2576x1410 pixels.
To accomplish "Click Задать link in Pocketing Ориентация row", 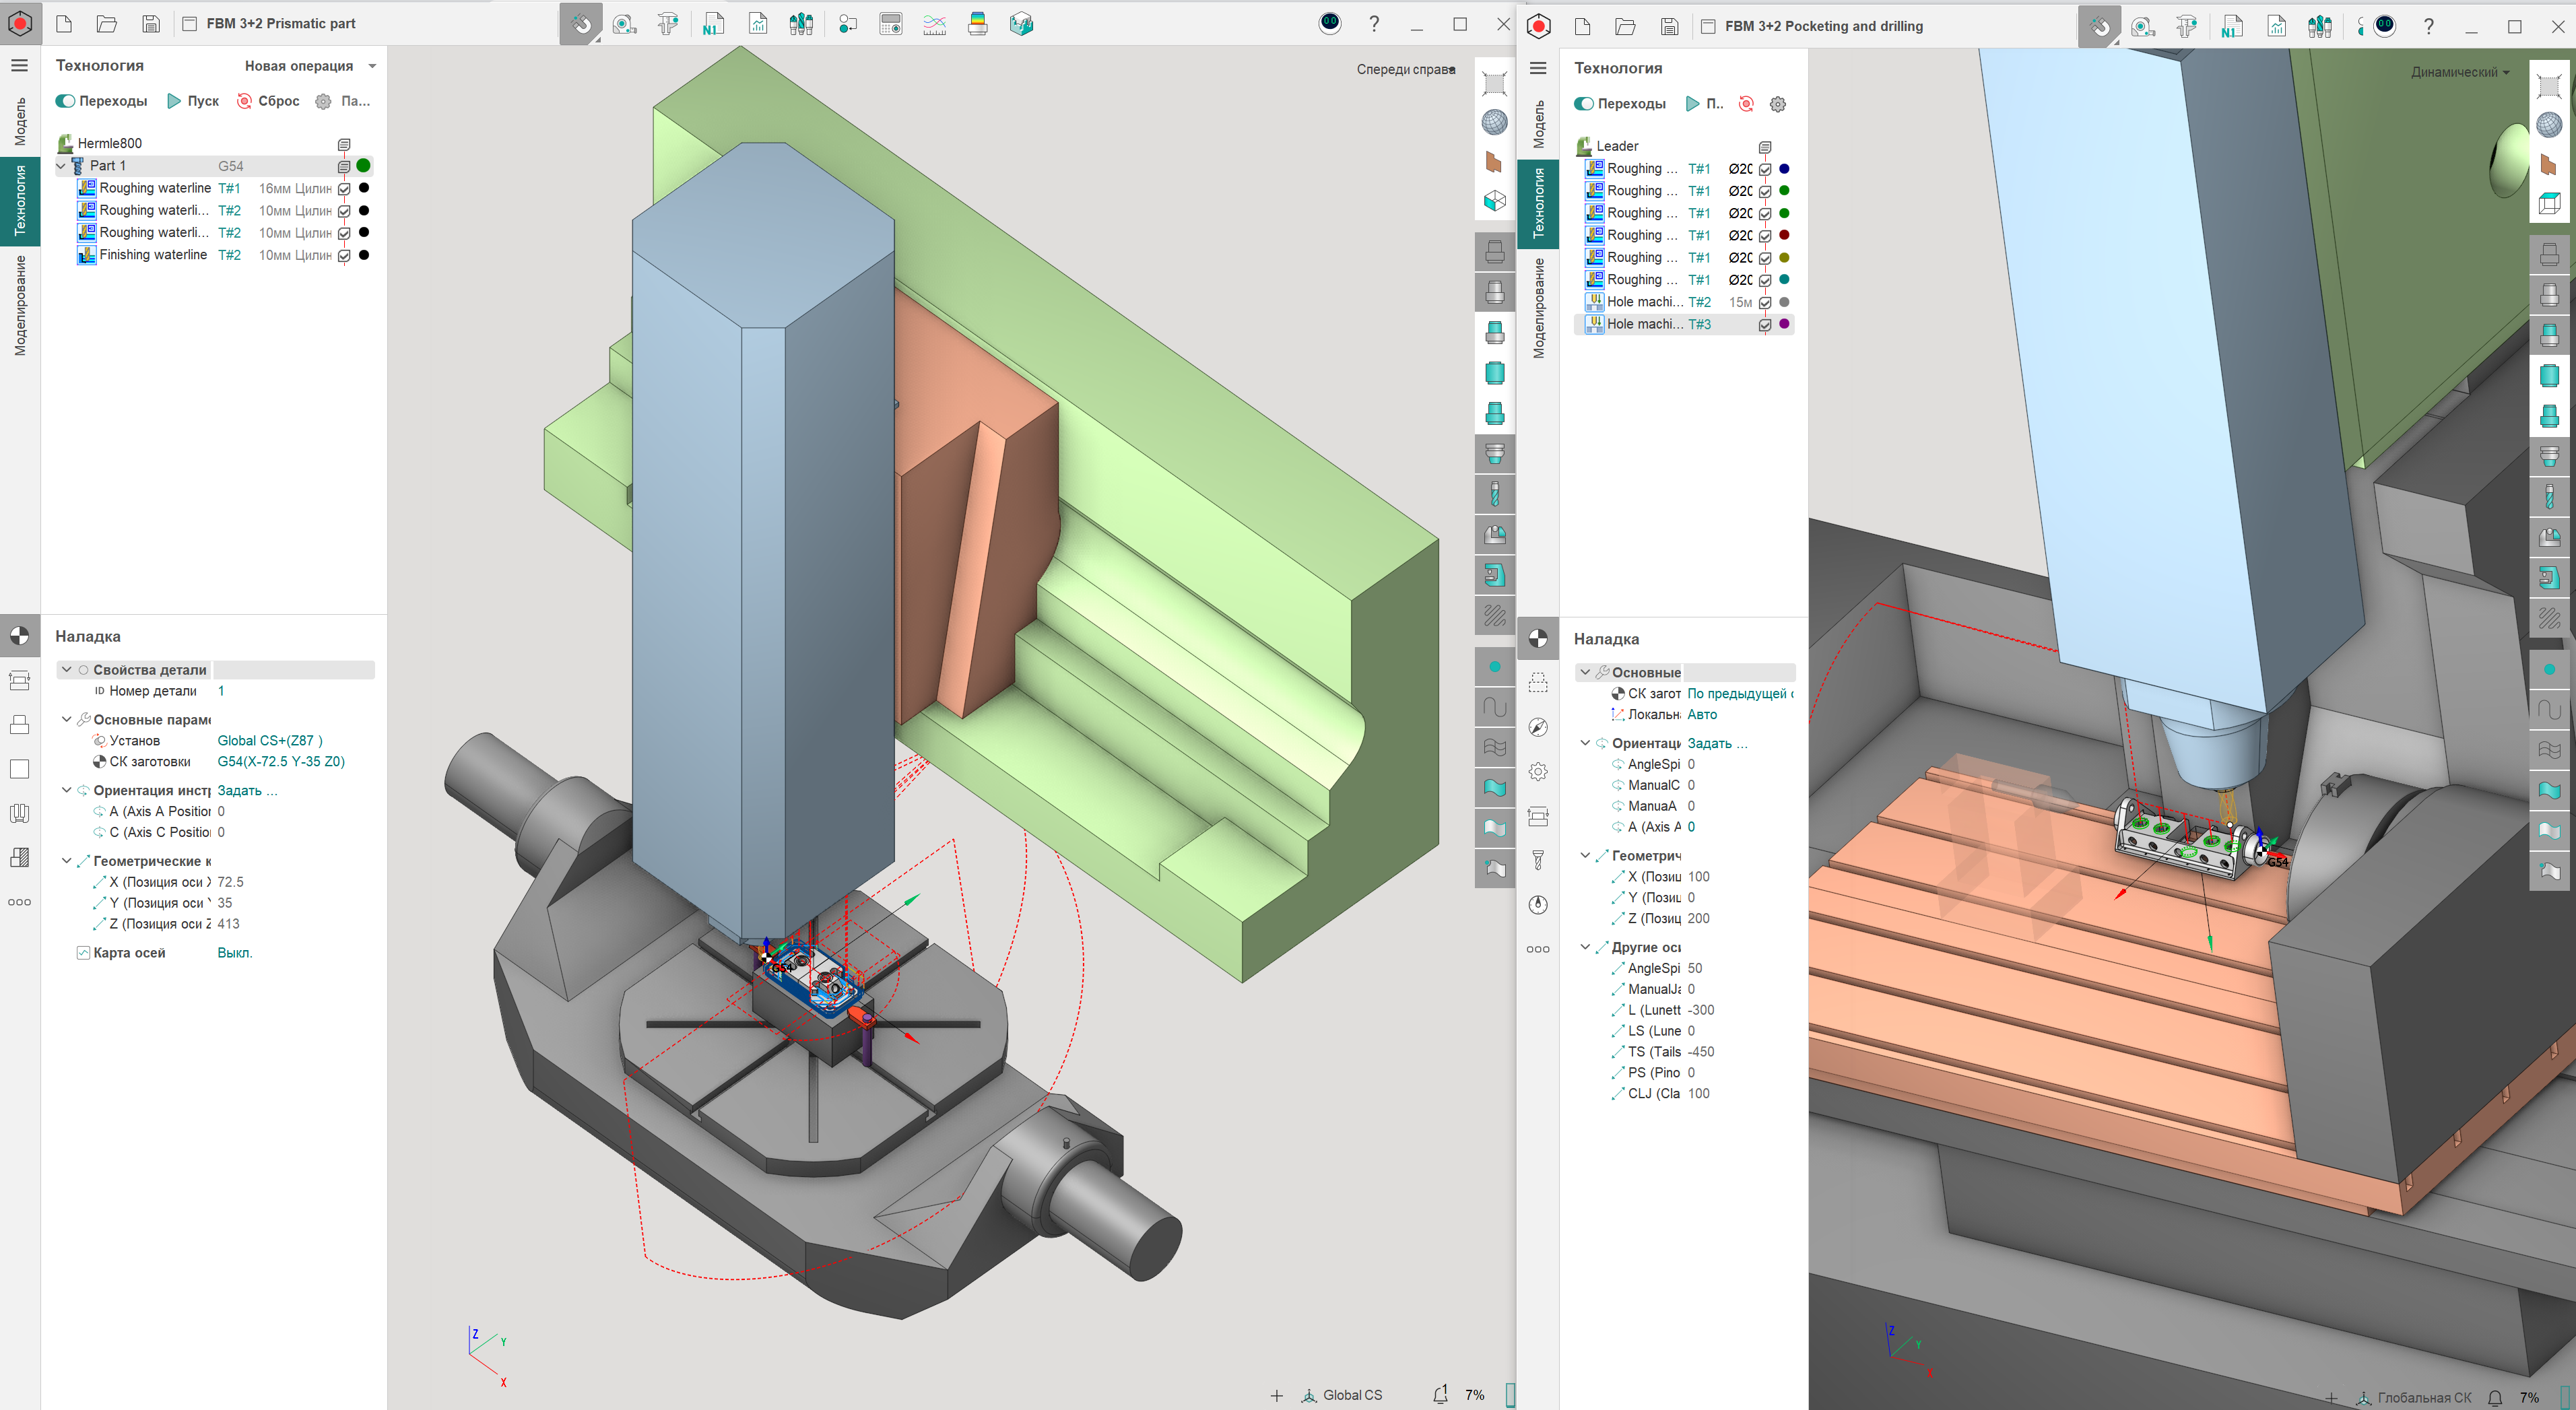I will [1718, 743].
